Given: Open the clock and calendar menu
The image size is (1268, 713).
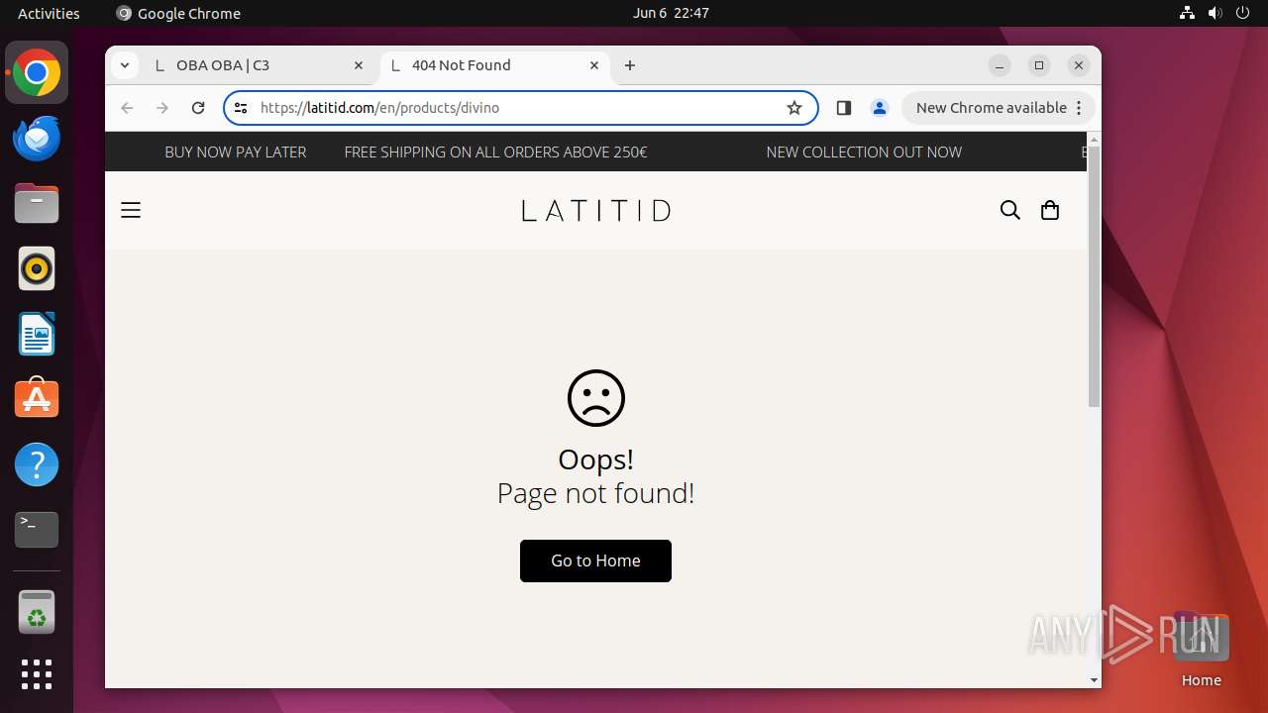Looking at the screenshot, I should pyautogui.click(x=671, y=13).
